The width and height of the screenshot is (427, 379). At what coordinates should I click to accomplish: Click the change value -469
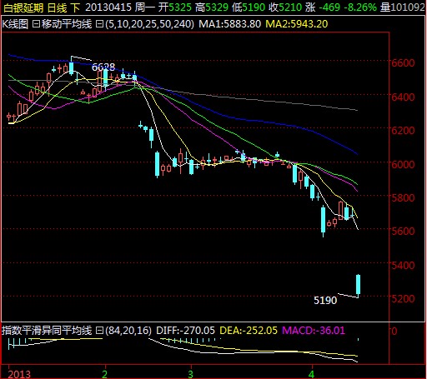click(x=329, y=7)
